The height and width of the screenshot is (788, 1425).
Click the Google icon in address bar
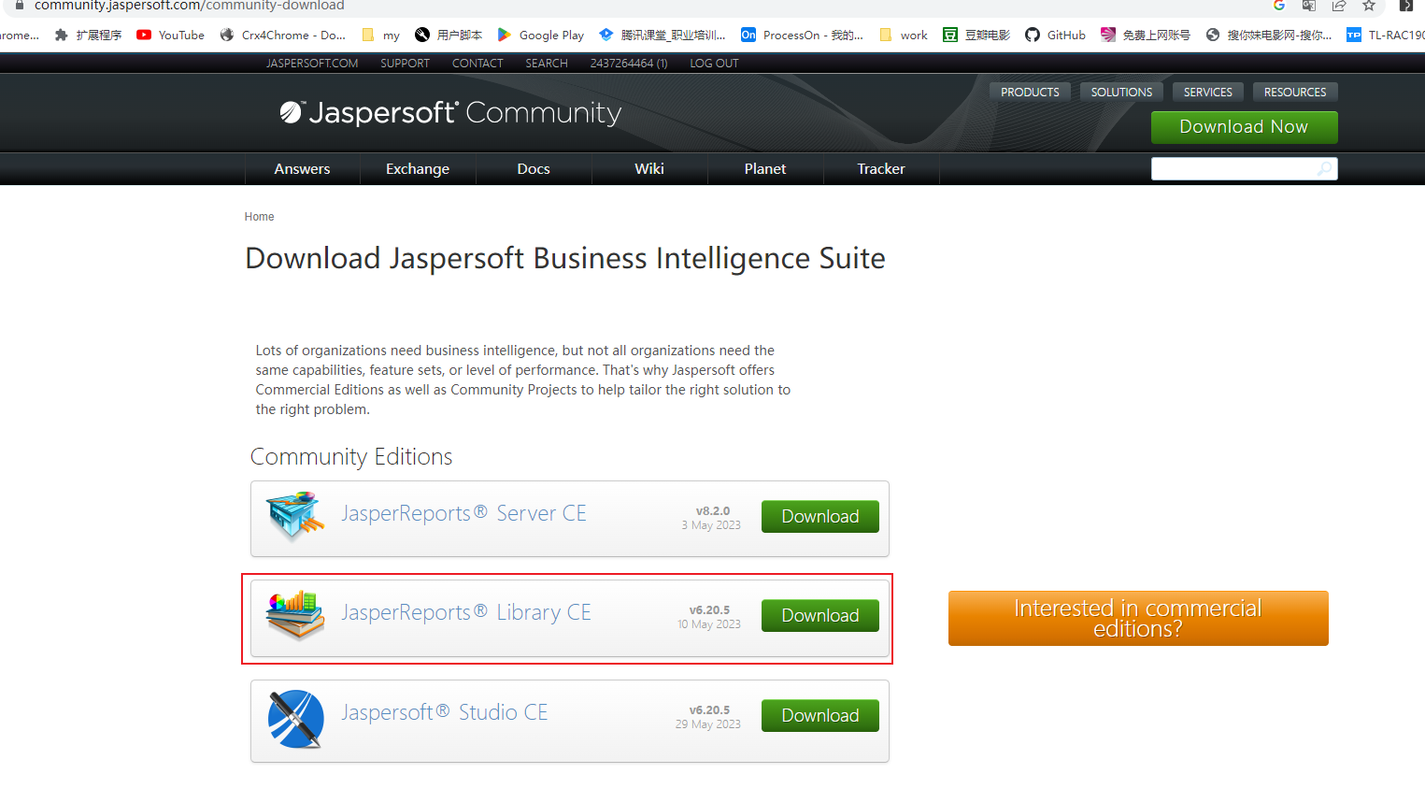[1279, 6]
